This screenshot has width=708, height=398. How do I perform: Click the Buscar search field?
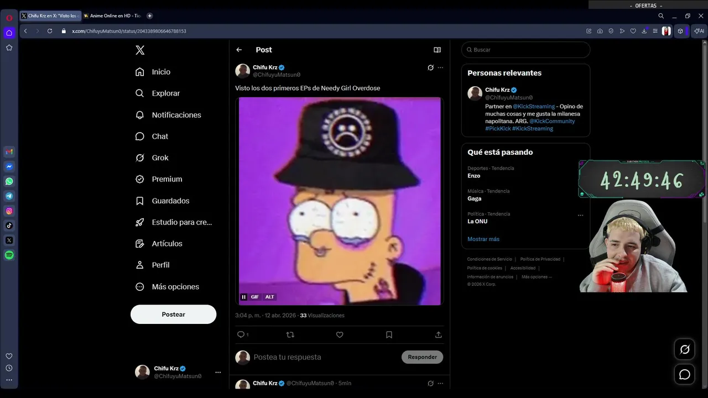[525, 50]
